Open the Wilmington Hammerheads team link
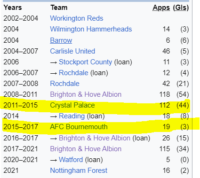The height and width of the screenshot is (178, 200). coord(91,29)
